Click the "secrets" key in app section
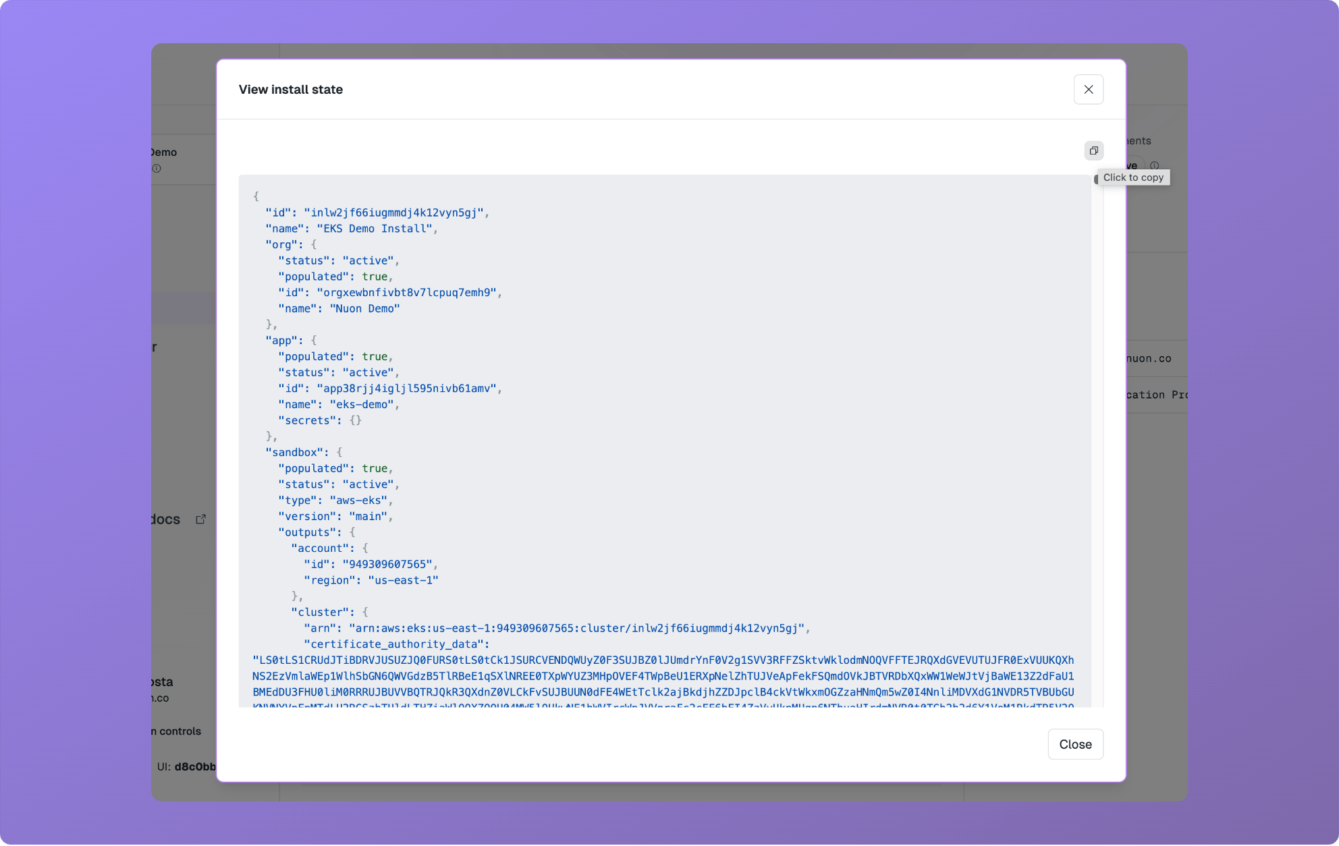 click(306, 421)
